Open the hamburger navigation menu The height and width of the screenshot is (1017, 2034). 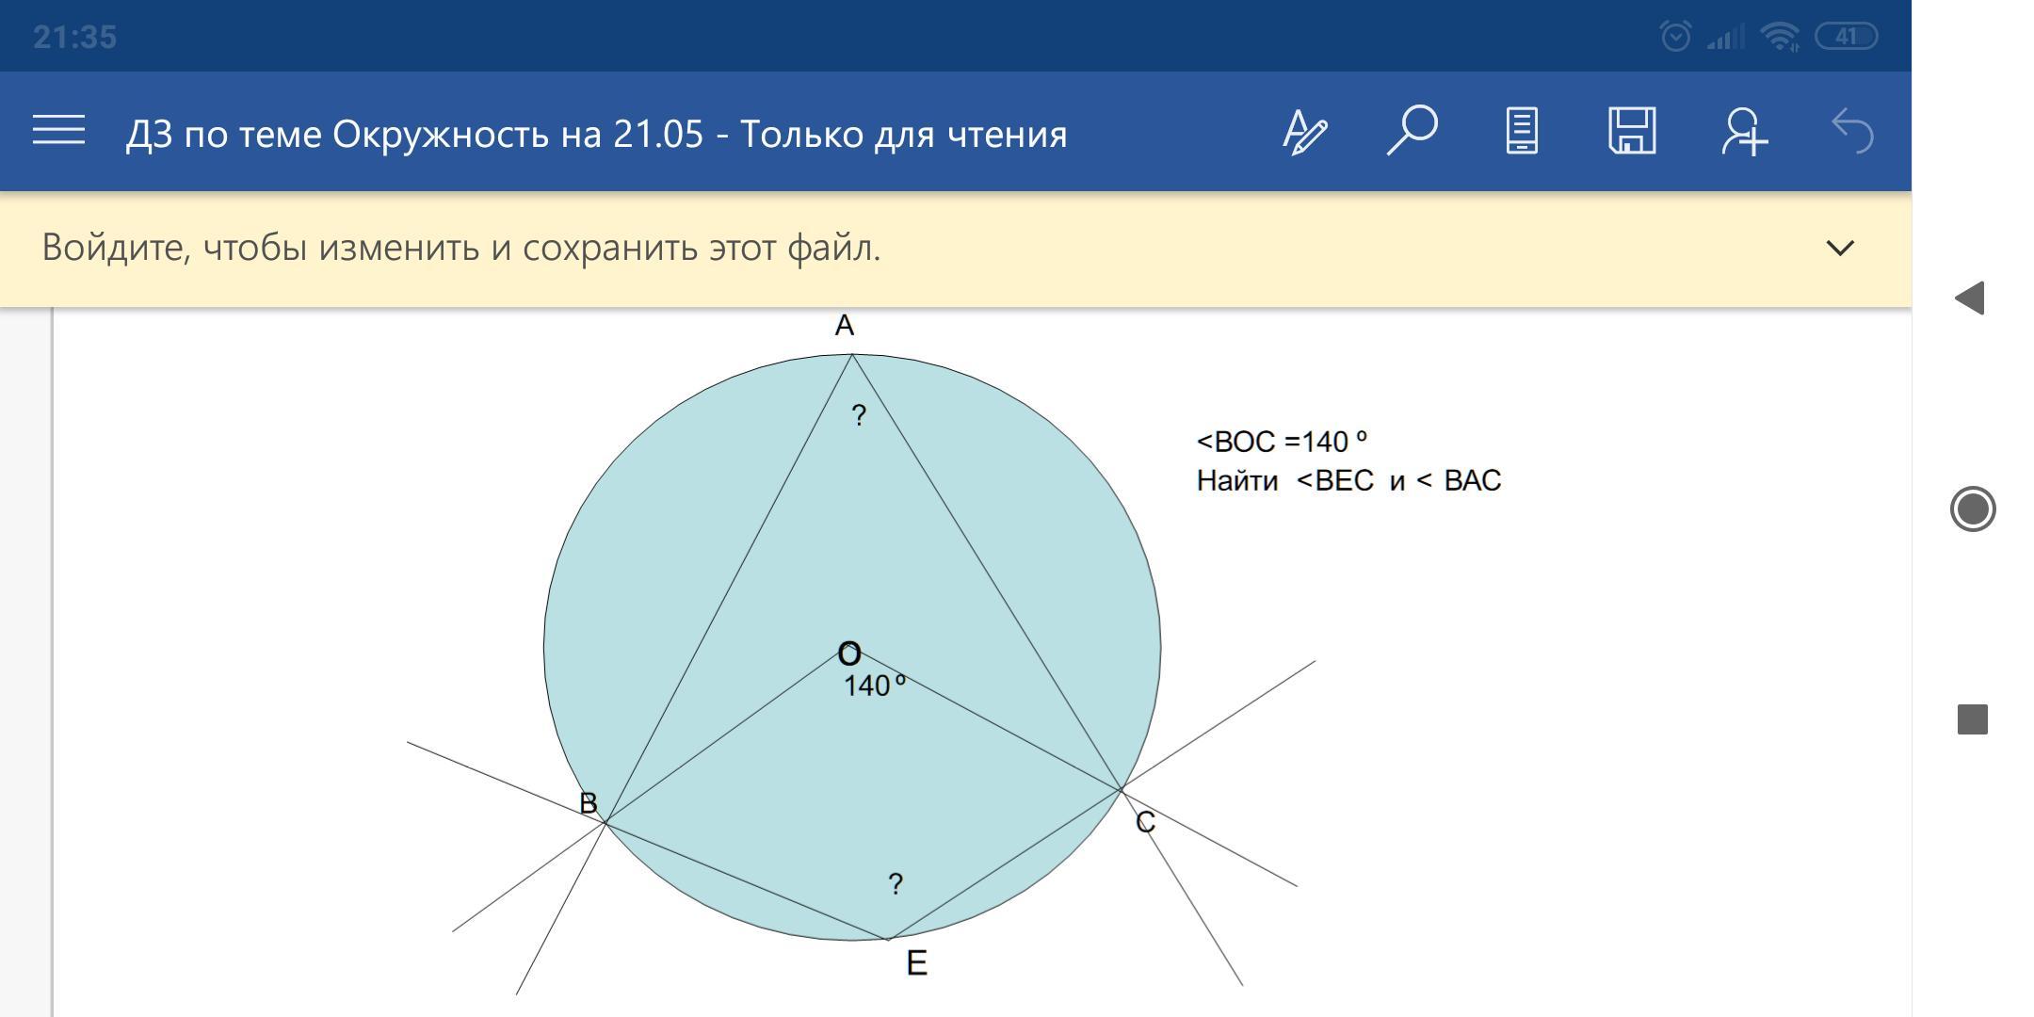tap(58, 131)
